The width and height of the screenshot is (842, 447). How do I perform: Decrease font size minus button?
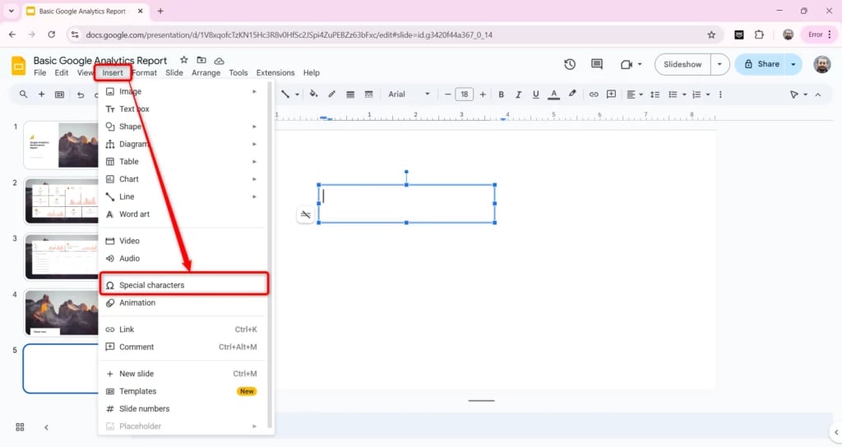447,94
